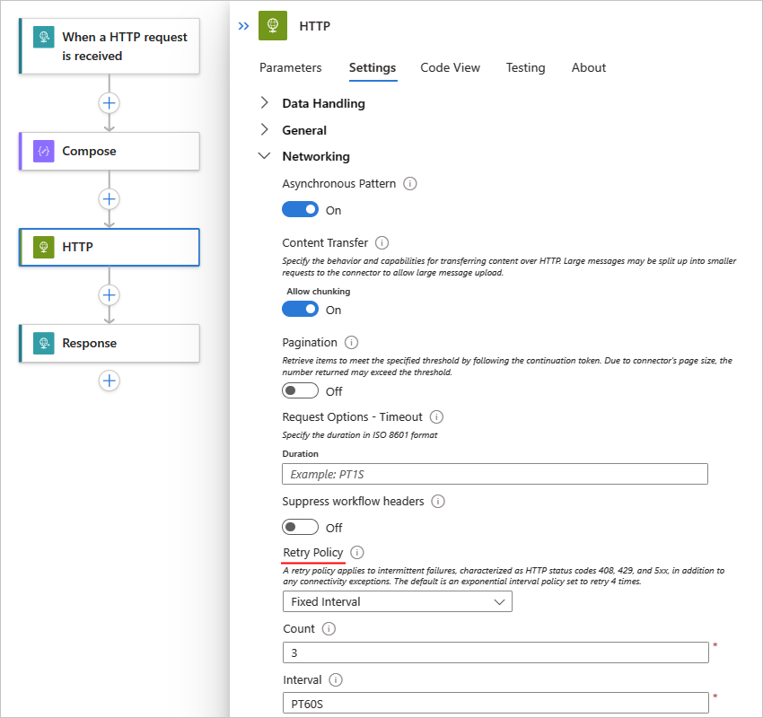The image size is (763, 718).
Task: Select the HTTP action icon in the pane header
Action: point(274,26)
